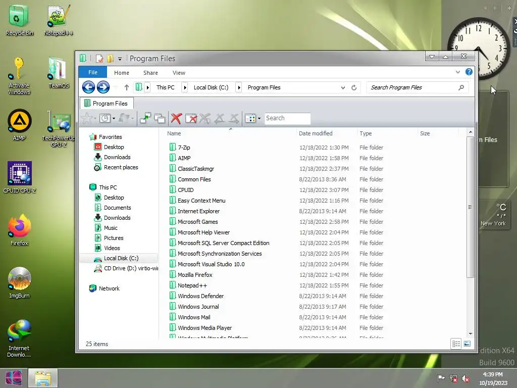517x388 pixels.
Task: Click the scroll down arrow of file list
Action: [471, 334]
